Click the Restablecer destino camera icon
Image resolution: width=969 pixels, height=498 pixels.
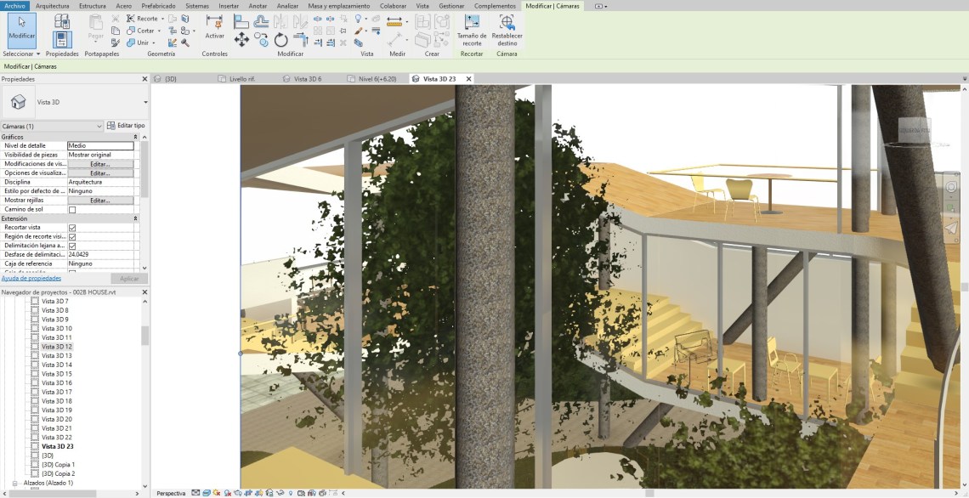click(507, 28)
